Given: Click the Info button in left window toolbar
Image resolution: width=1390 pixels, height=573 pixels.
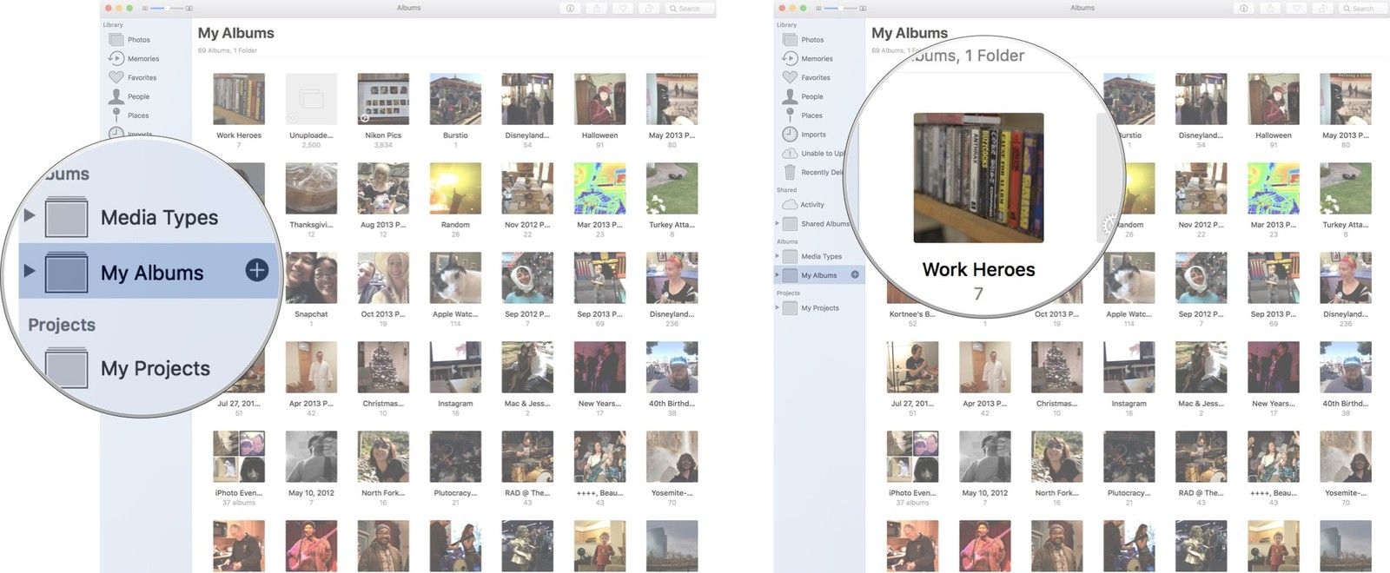Looking at the screenshot, I should [571, 8].
